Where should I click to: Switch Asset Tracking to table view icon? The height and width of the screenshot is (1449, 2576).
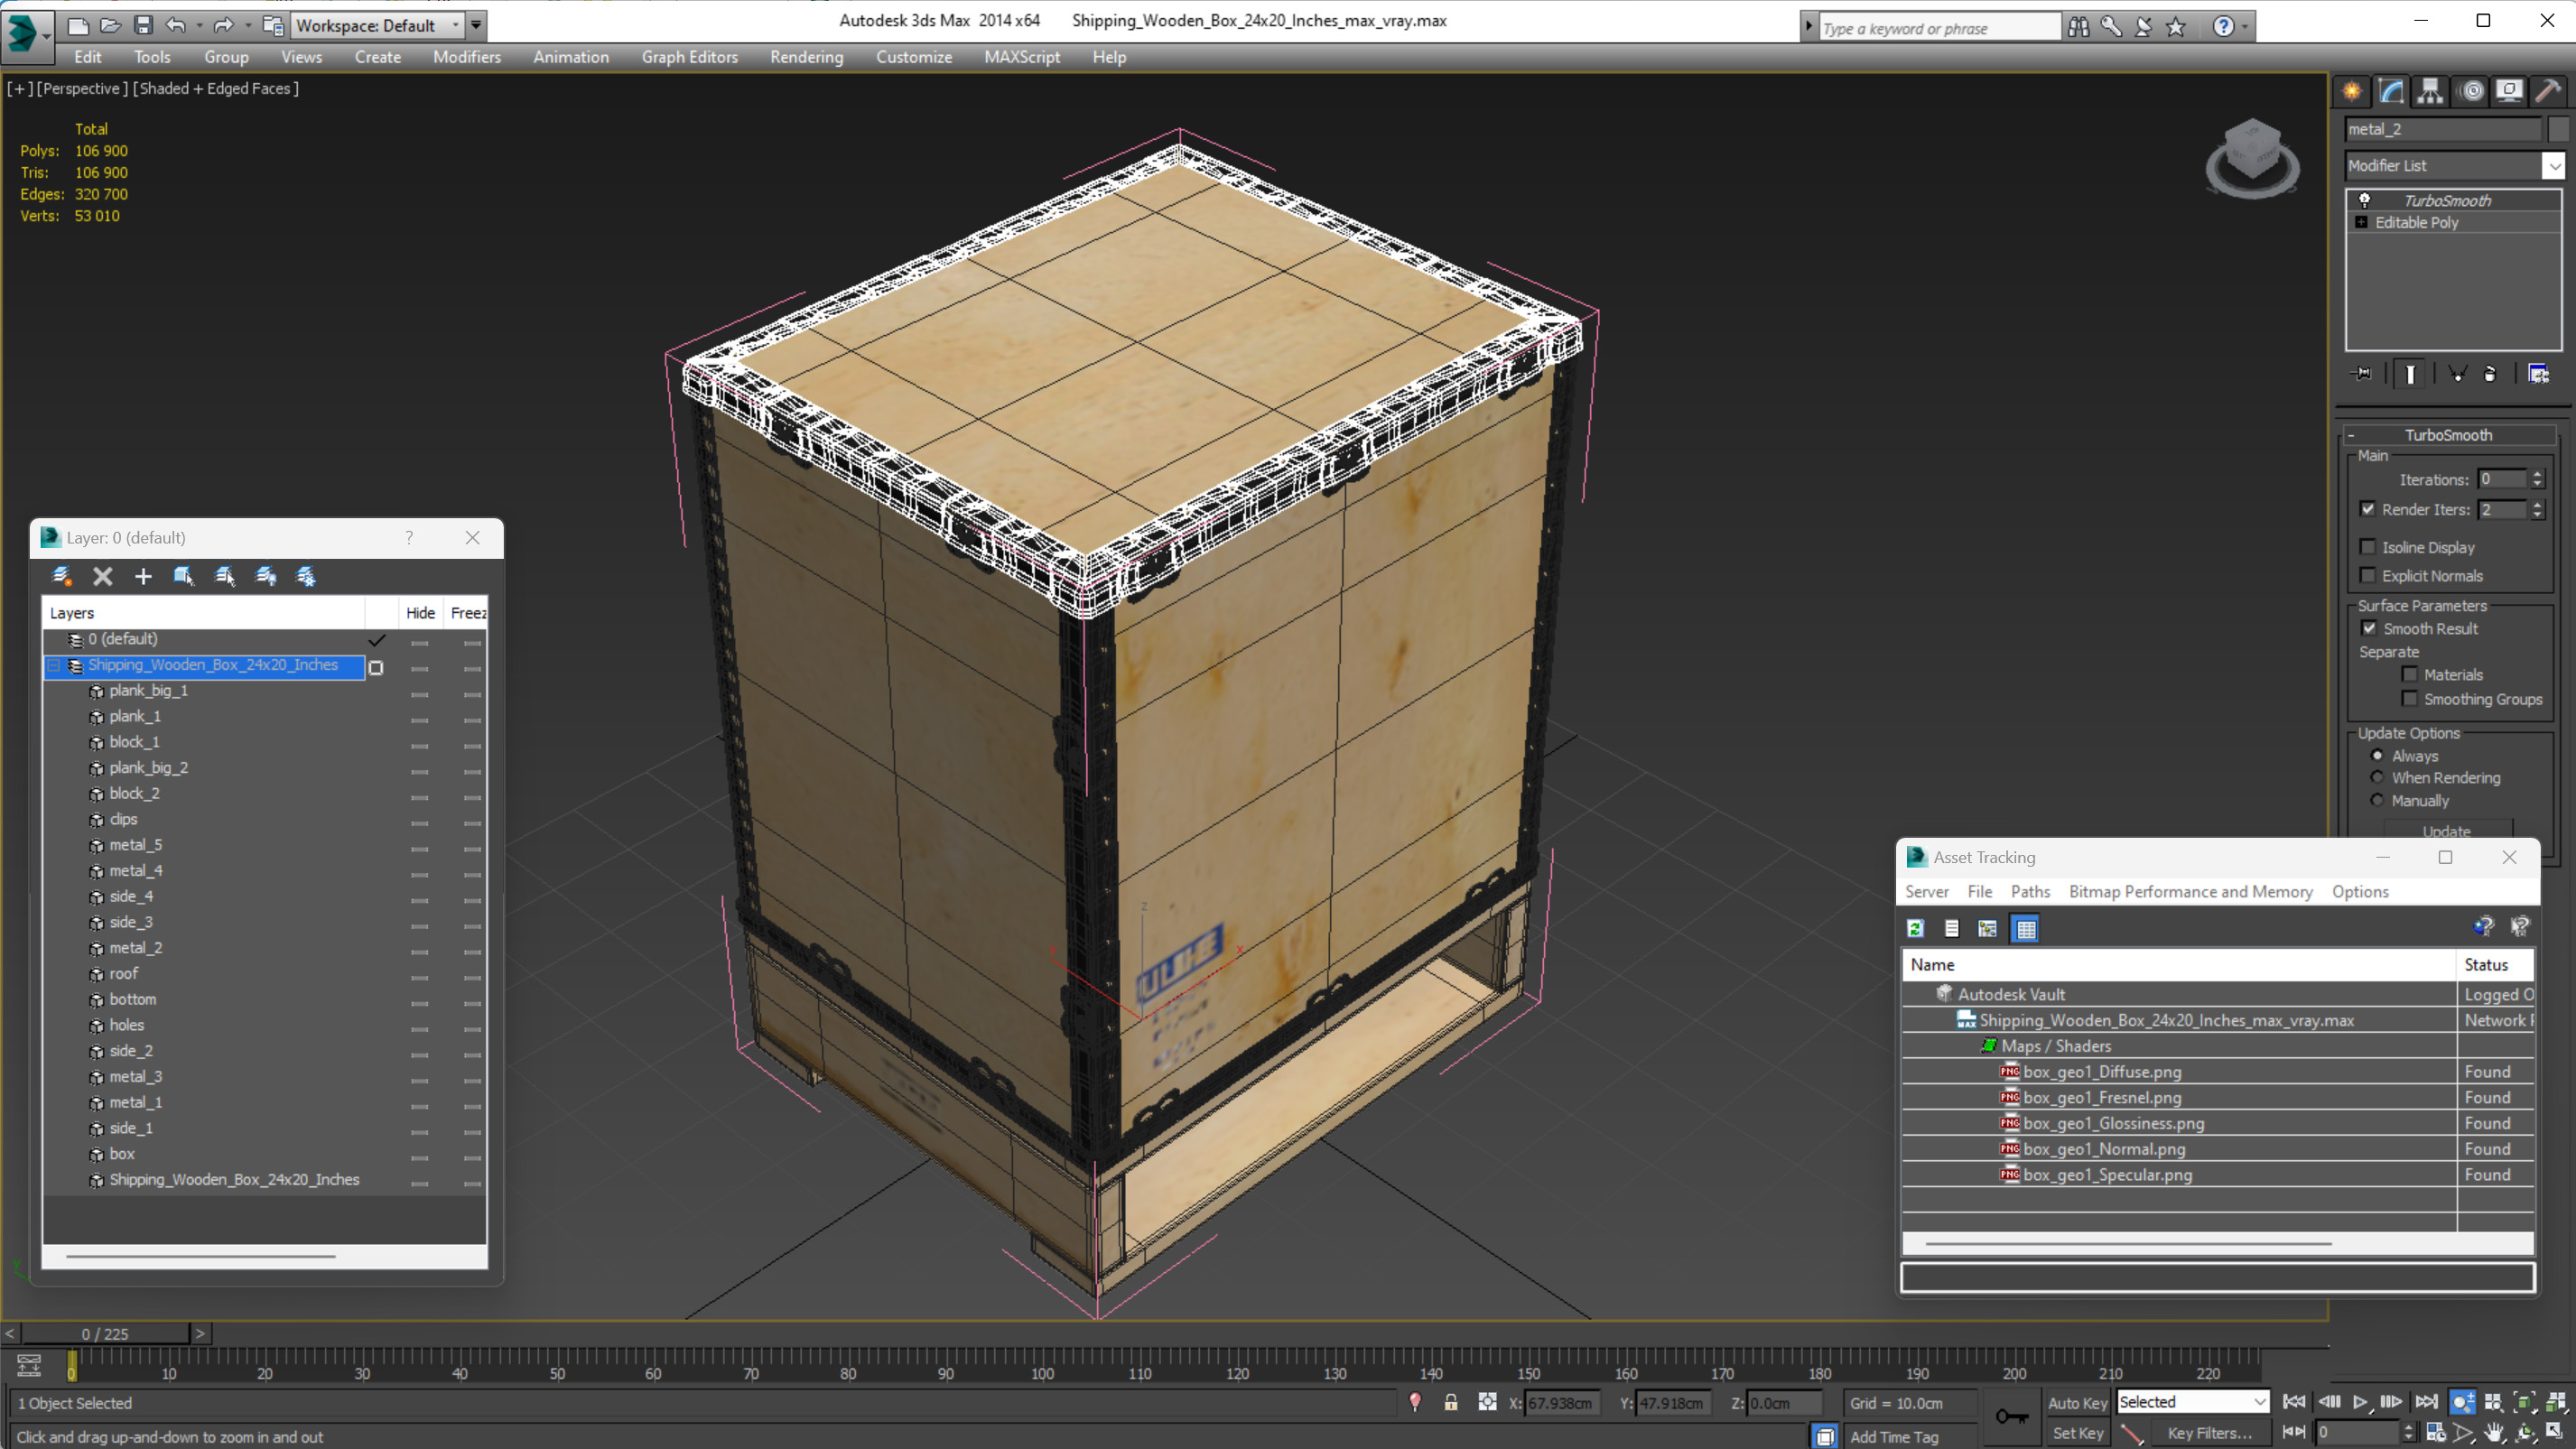pos(2025,929)
